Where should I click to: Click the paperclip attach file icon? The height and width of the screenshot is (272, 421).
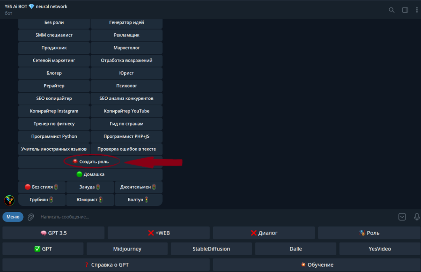coord(31,217)
